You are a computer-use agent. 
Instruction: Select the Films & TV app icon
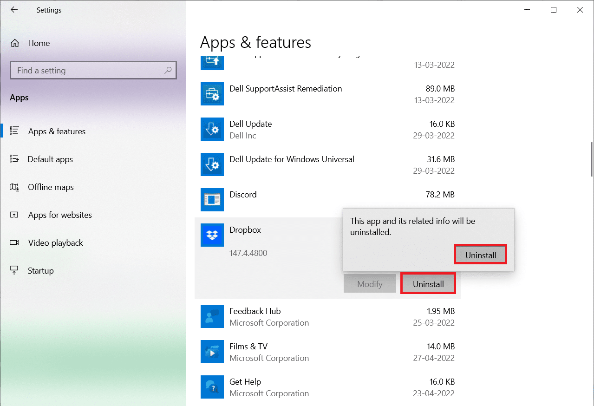[212, 352]
